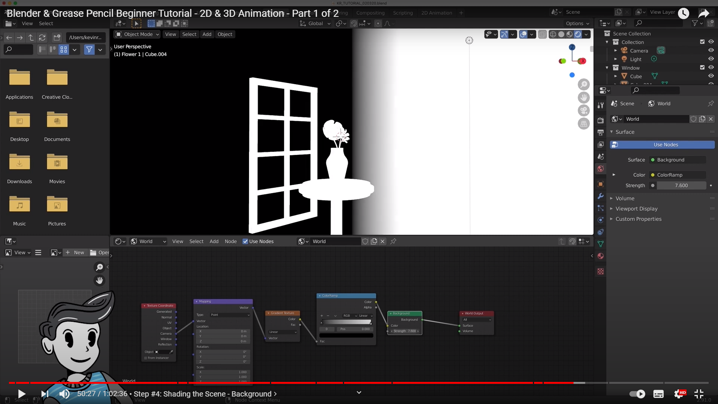Click the viewport zoom magnifier gizmo
718x404 pixels.
click(x=583, y=85)
